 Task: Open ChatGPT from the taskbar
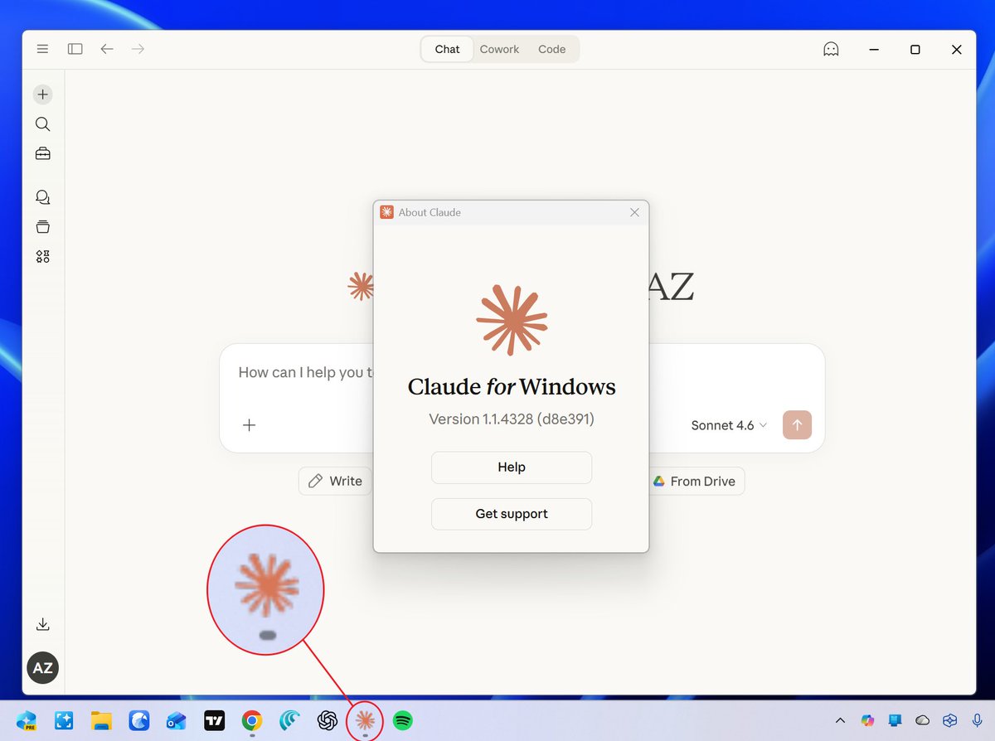click(x=328, y=720)
